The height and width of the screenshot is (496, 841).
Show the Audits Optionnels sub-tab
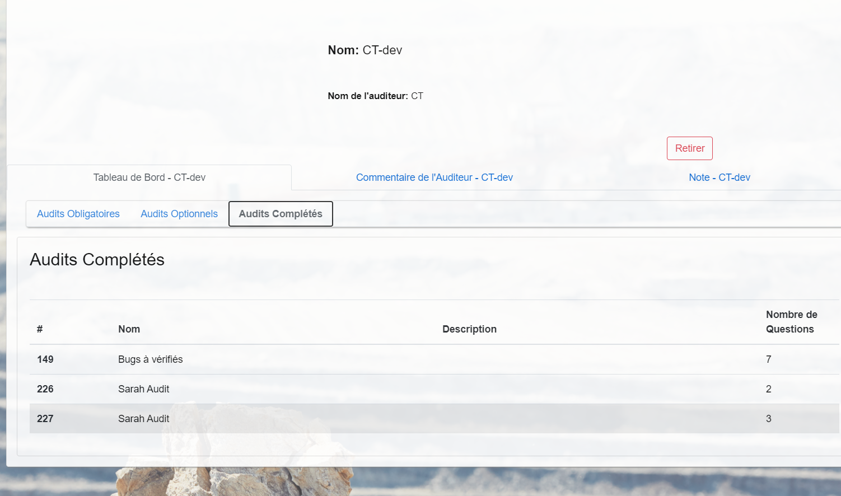click(x=179, y=214)
